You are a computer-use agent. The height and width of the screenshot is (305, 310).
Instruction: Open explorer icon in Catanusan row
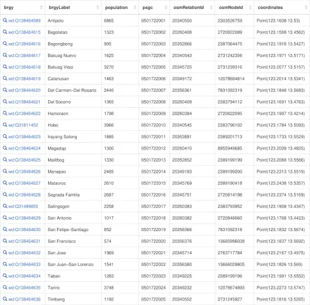coord(4,78)
